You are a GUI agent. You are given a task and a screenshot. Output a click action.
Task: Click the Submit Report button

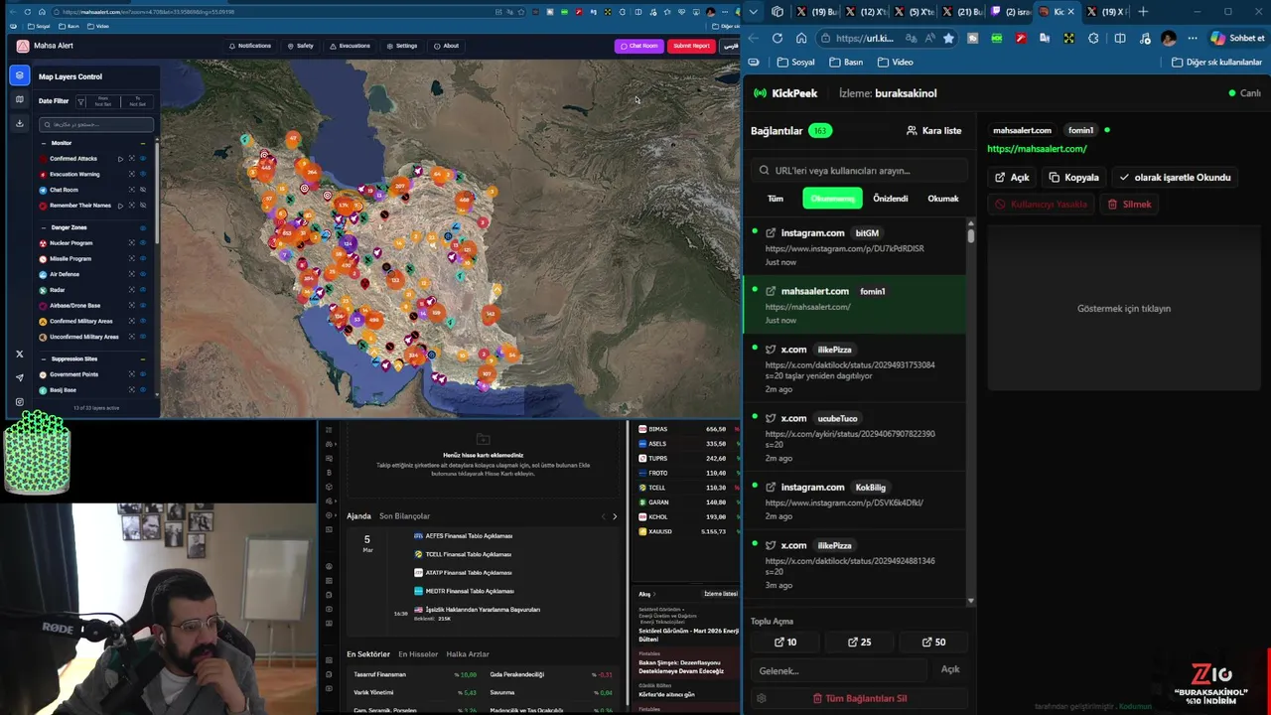pyautogui.click(x=691, y=46)
